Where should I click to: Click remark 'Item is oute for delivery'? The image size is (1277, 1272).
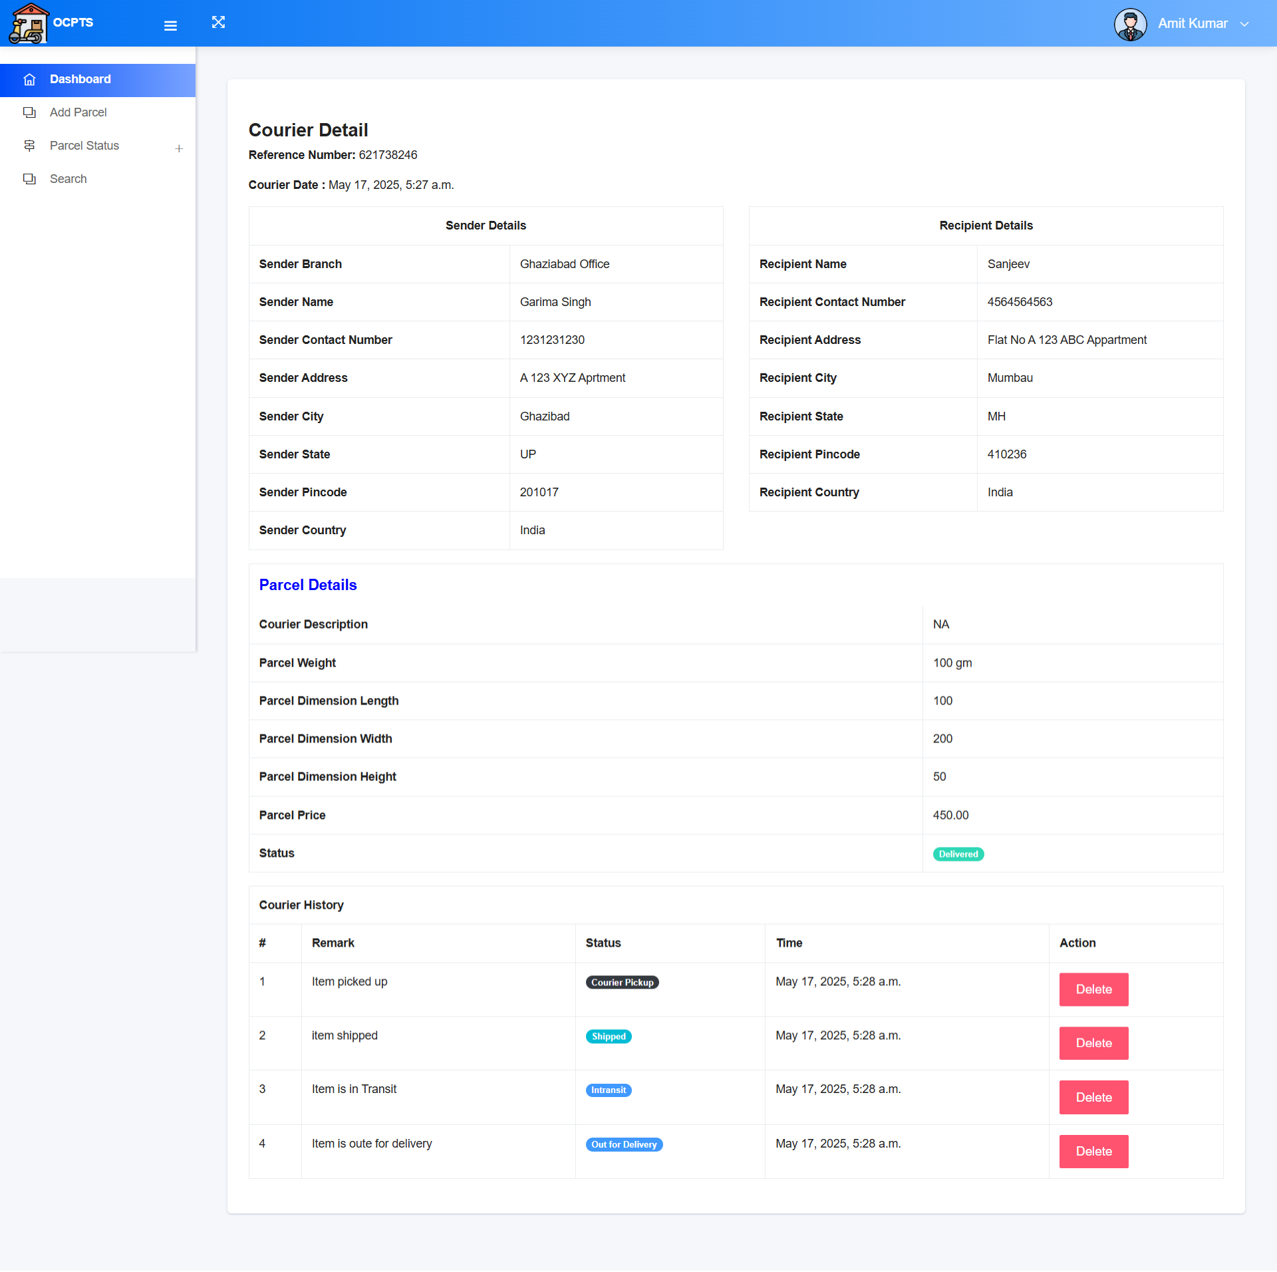(x=372, y=1144)
